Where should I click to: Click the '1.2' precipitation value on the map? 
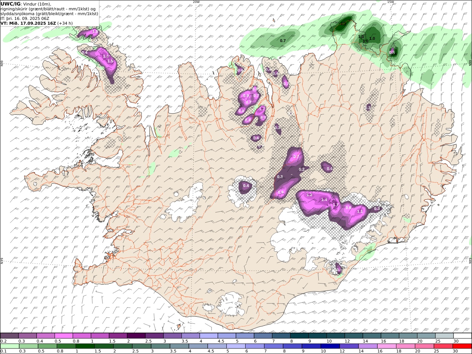pyautogui.click(x=309, y=195)
